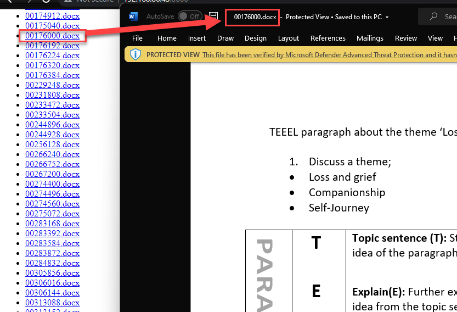Click the search magnifier icon
457x312 pixels.
click(x=433, y=16)
